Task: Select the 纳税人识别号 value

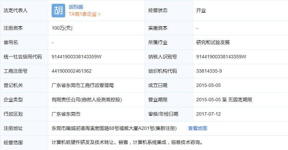Action: click(x=221, y=57)
